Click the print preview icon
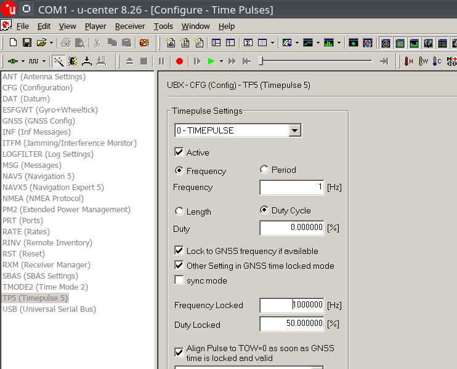457x369 pixels. [x=80, y=43]
